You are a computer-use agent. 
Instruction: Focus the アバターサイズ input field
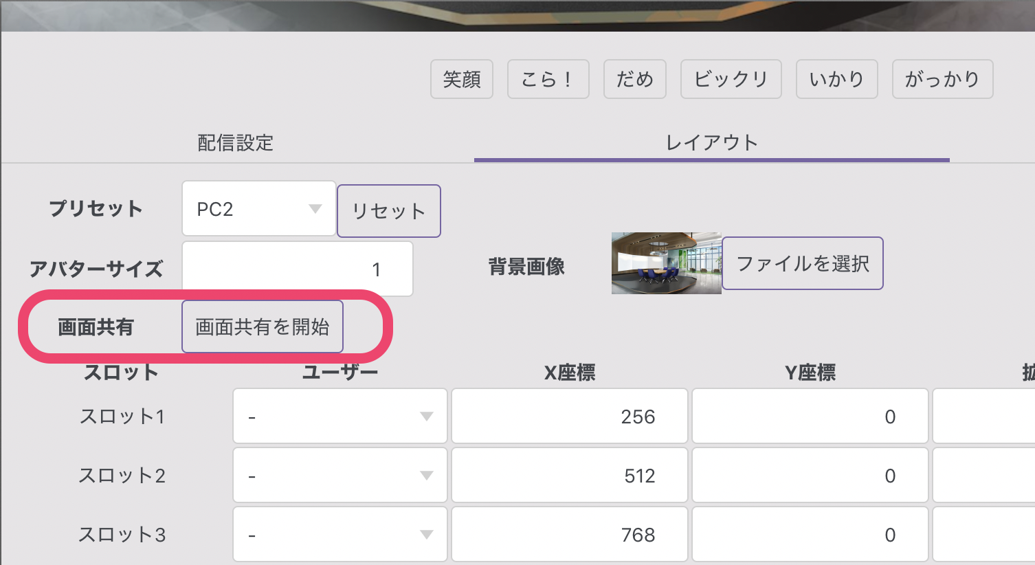297,269
